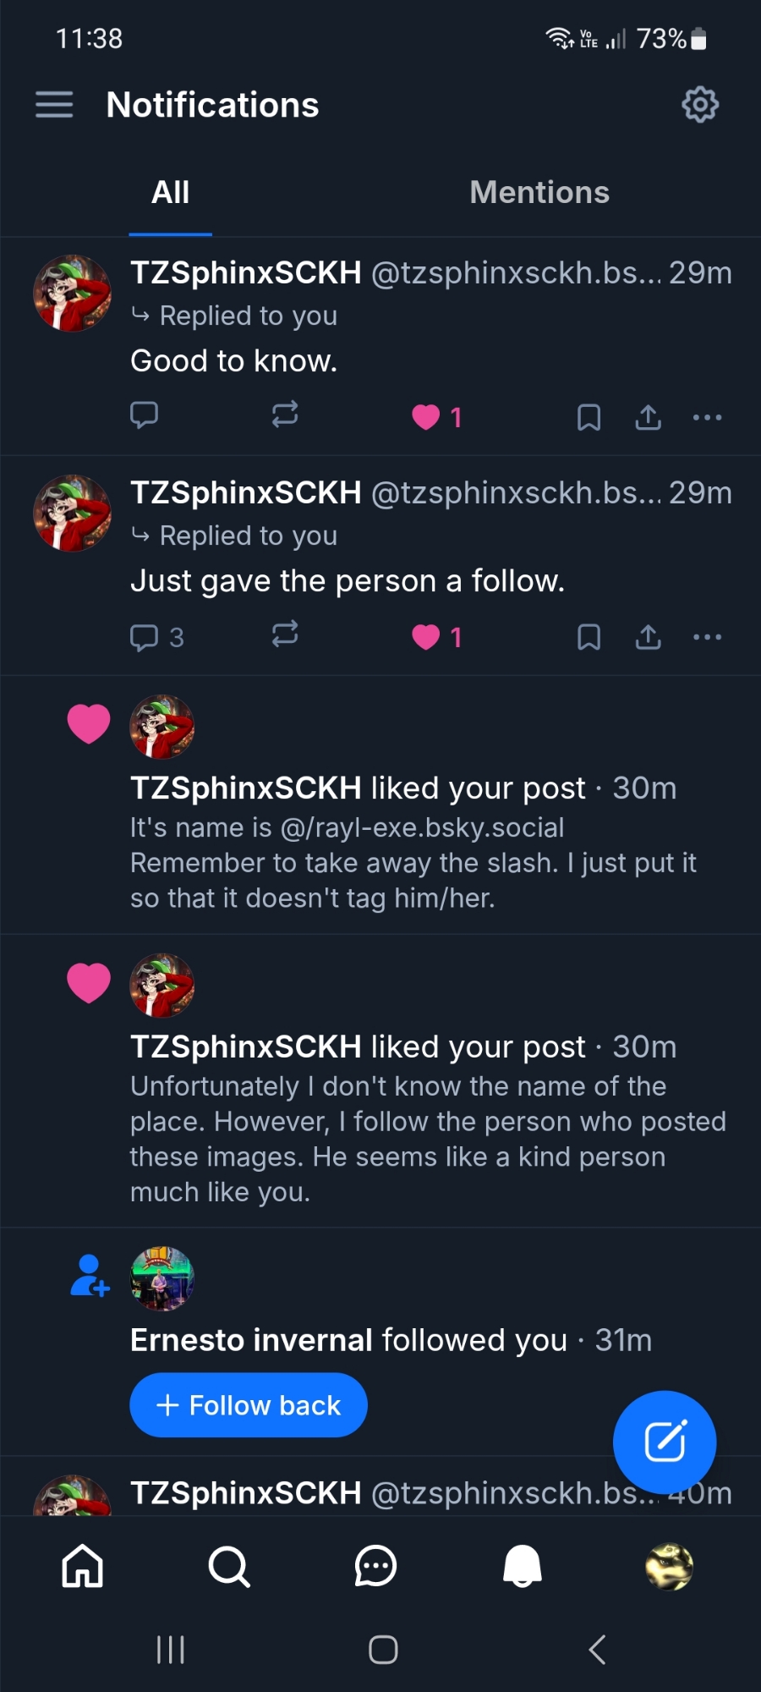This screenshot has width=761, height=1692.
Task: Unlike "Just gave the person a follow" post
Action: click(x=426, y=637)
